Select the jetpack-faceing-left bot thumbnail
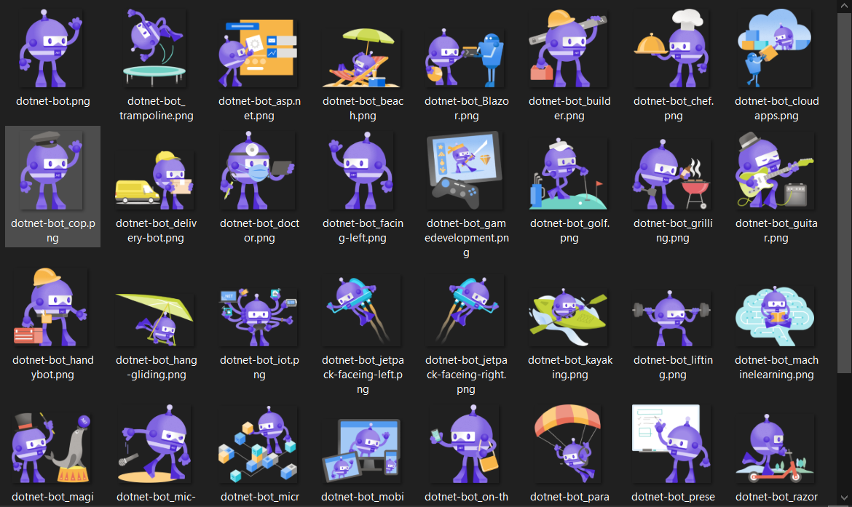This screenshot has width=852, height=507. pyautogui.click(x=362, y=311)
